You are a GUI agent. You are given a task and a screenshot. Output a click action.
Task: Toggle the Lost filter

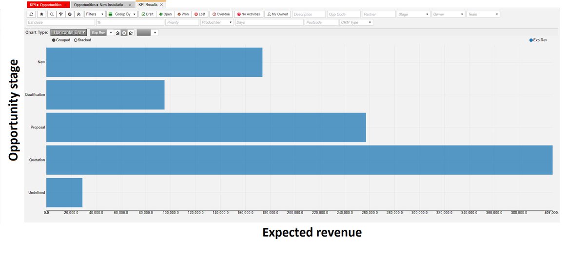[x=200, y=14]
